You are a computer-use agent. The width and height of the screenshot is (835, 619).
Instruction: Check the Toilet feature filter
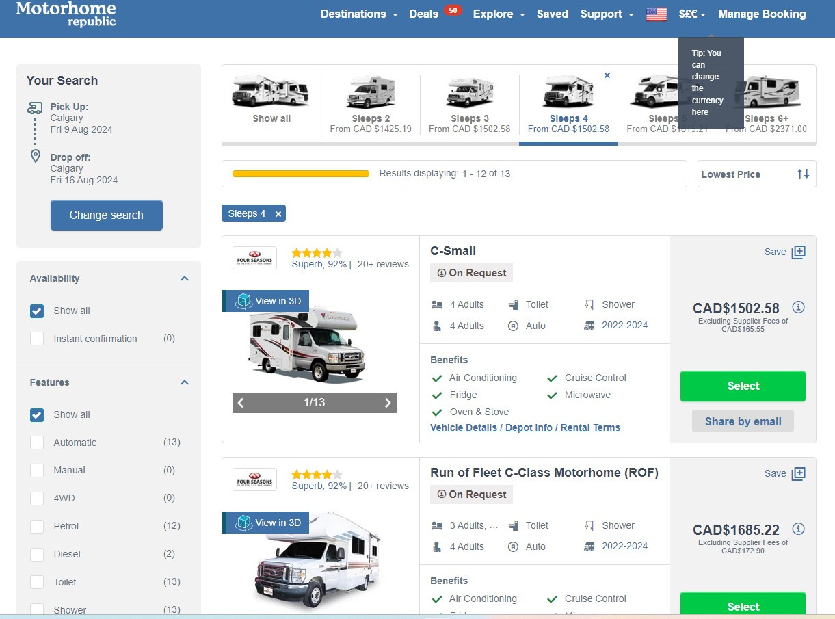(37, 582)
